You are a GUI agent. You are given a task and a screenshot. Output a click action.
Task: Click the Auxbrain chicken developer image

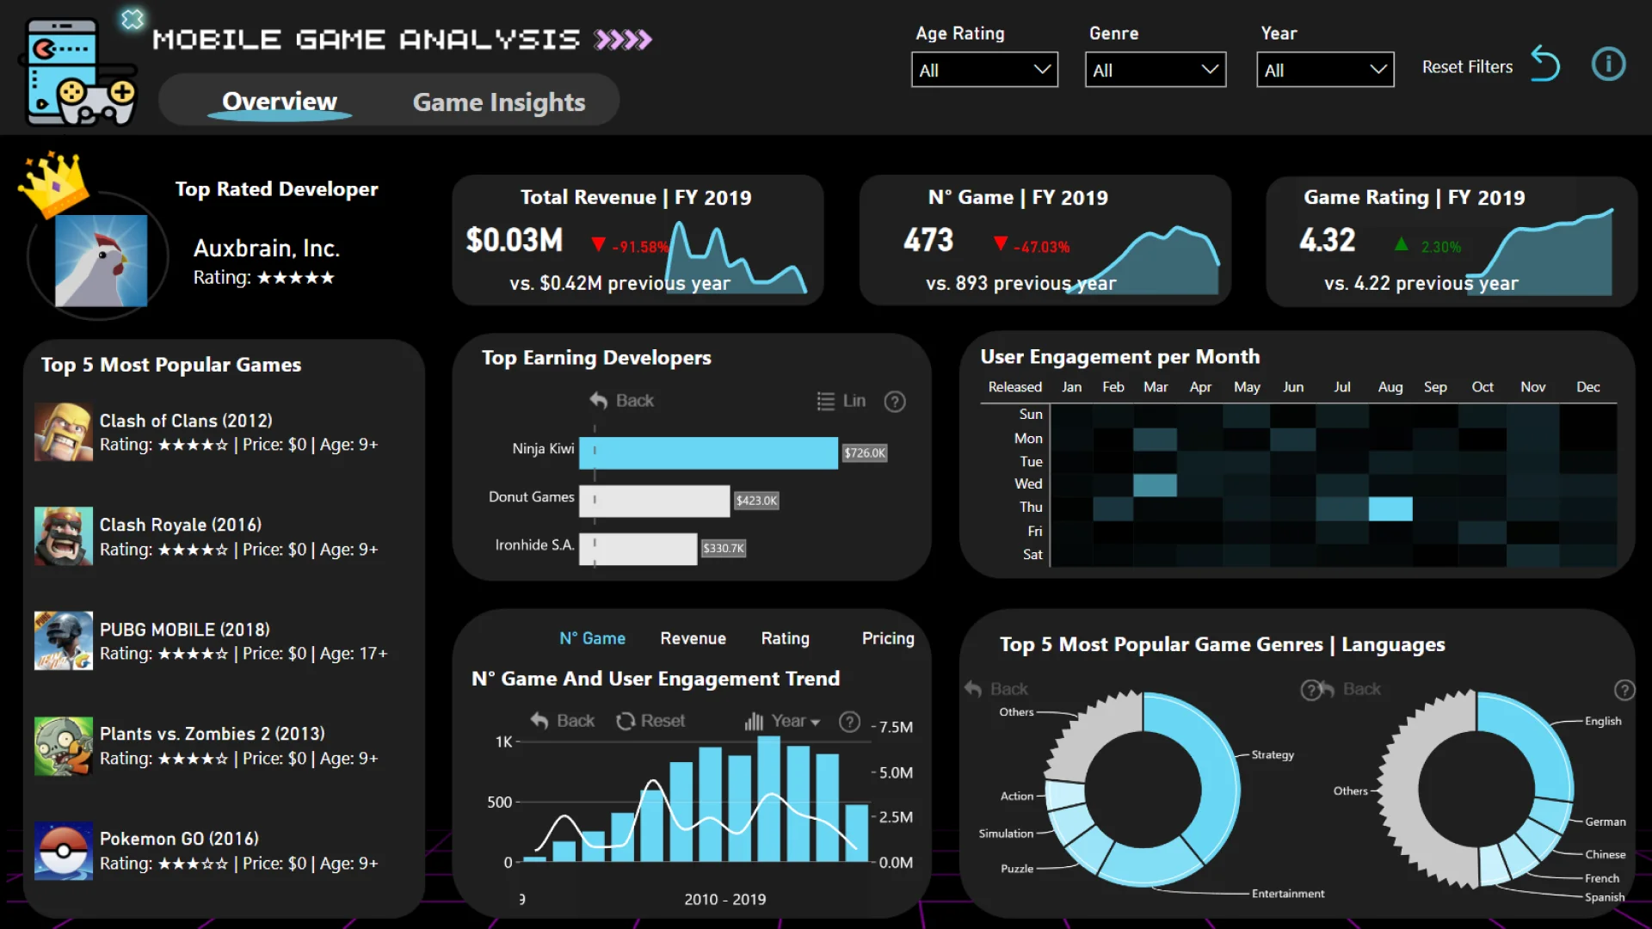point(101,261)
